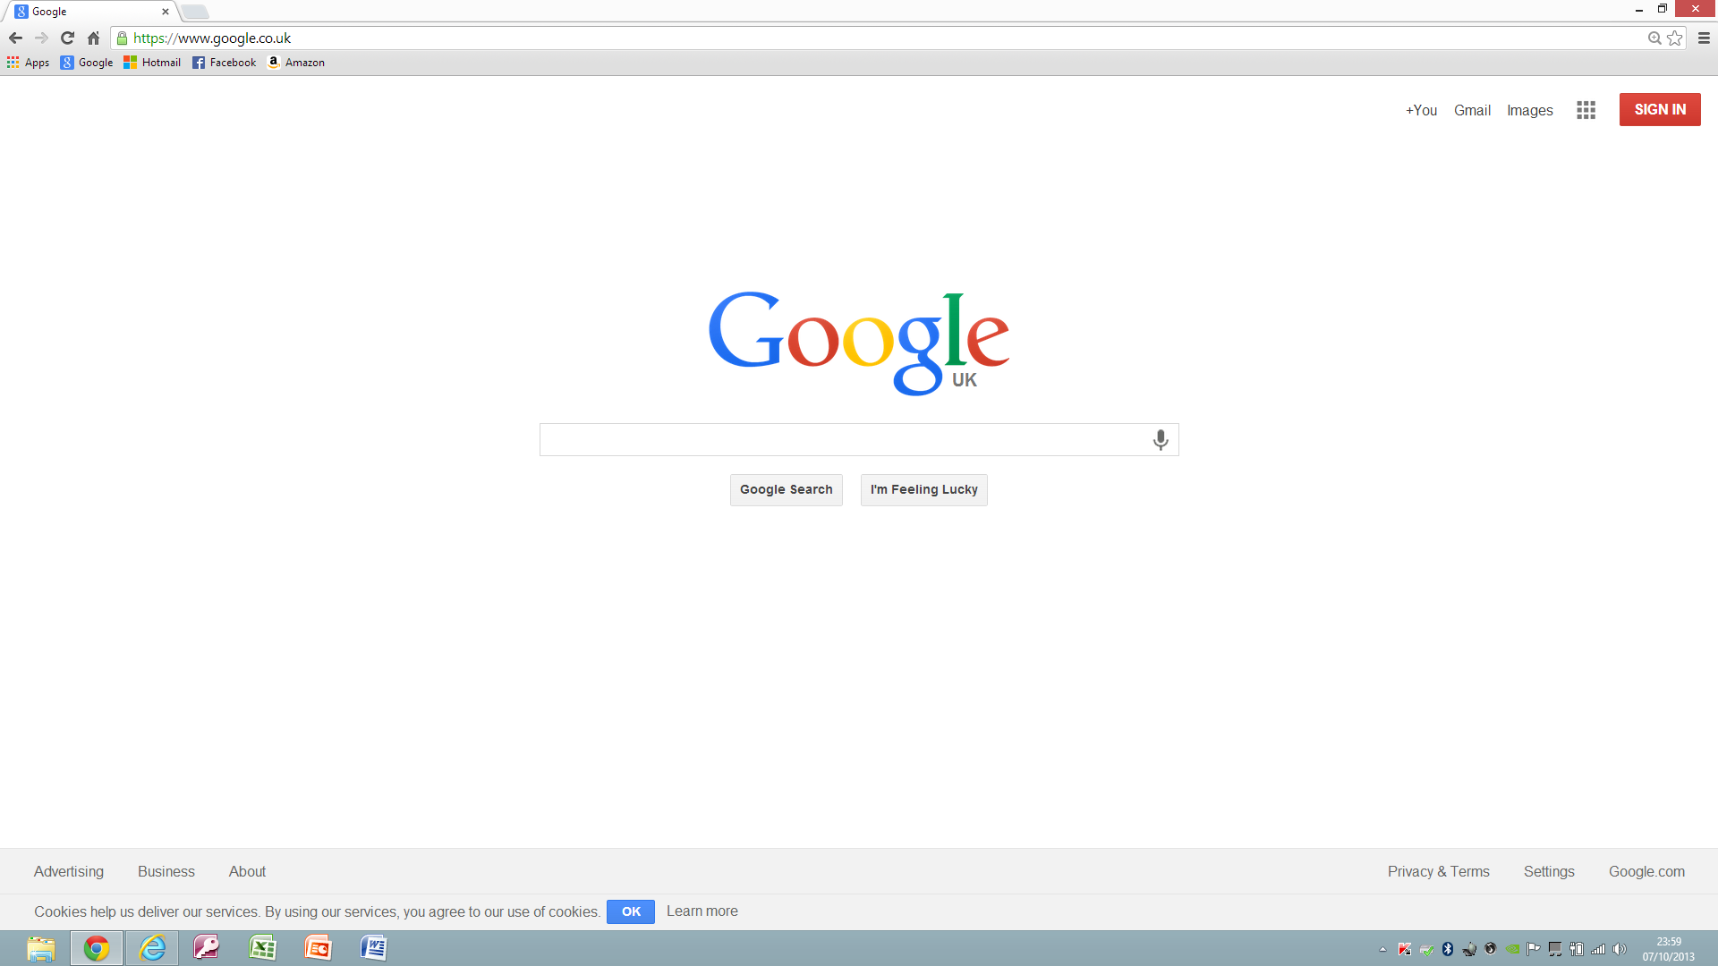Open the Kaspersky tray icon
This screenshot has width=1718, height=966.
click(1405, 949)
